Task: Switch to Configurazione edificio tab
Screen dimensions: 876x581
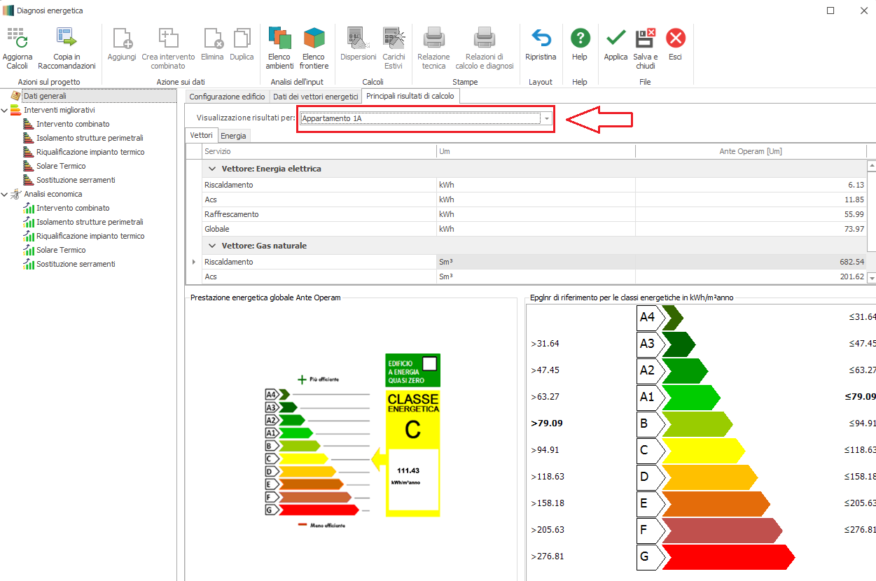Action: click(x=227, y=97)
